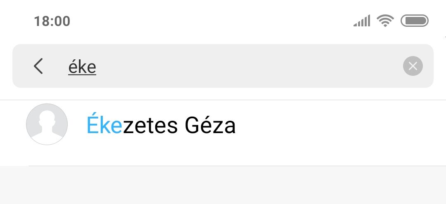The height and width of the screenshot is (204, 446).
Task: Open the Ékezetes Géza contact result
Action: click(223, 133)
